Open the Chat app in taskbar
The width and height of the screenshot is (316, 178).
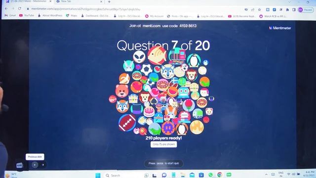164,175
